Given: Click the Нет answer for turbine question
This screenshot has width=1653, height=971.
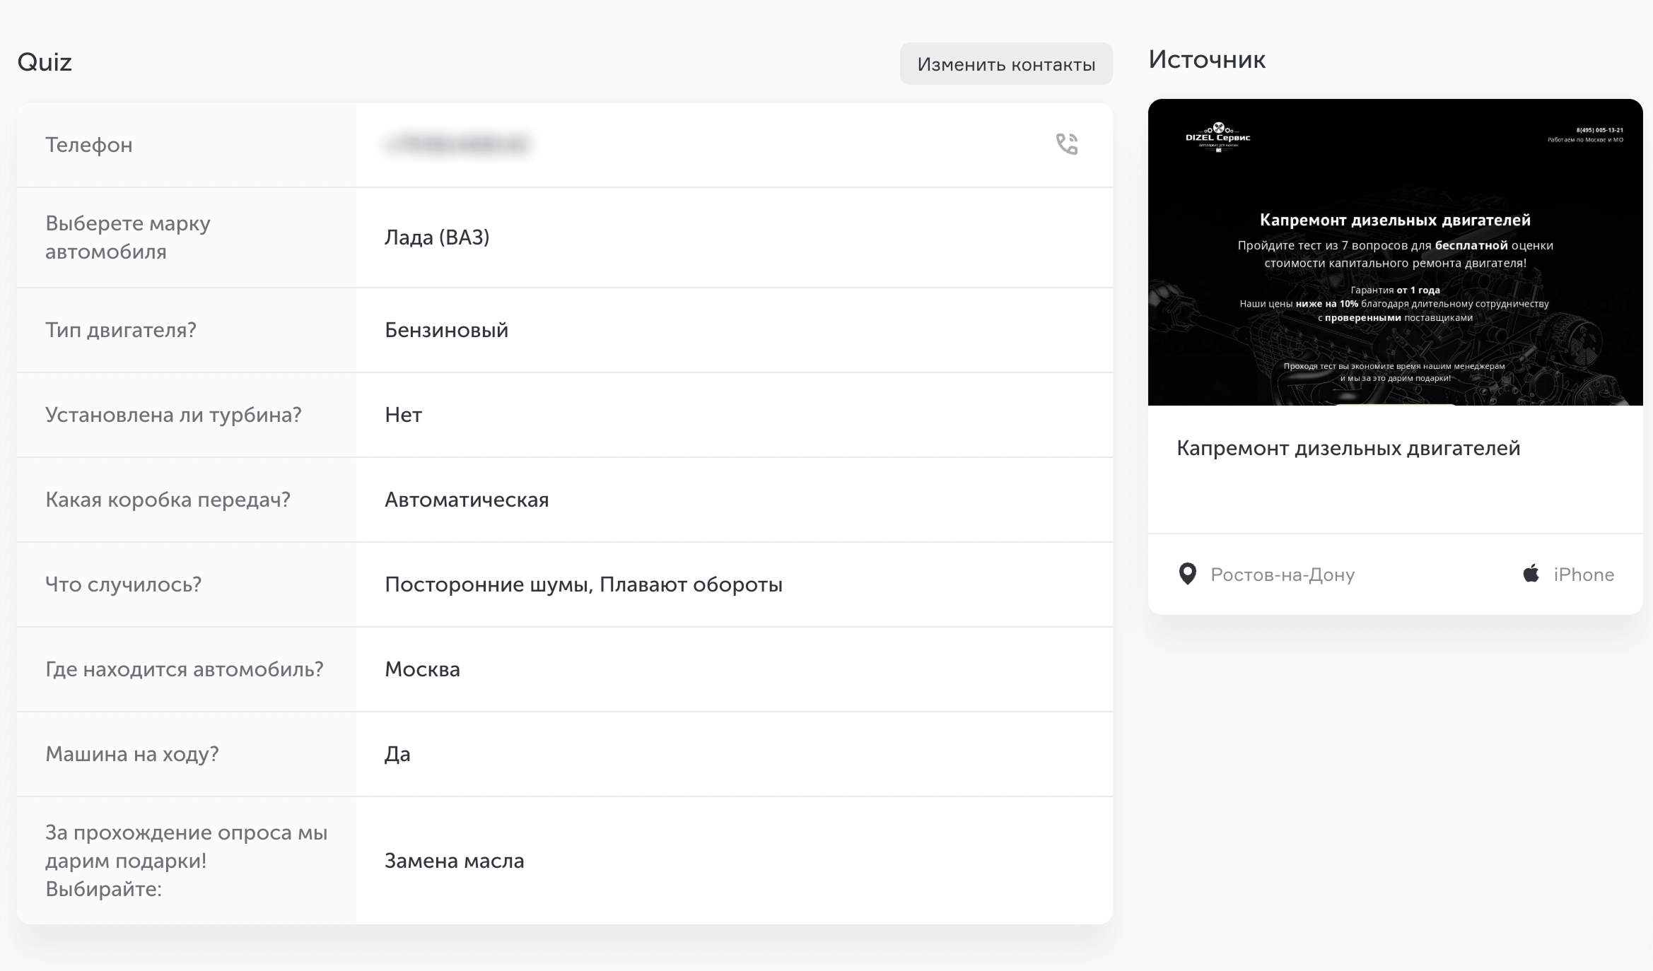Looking at the screenshot, I should pyautogui.click(x=403, y=415).
